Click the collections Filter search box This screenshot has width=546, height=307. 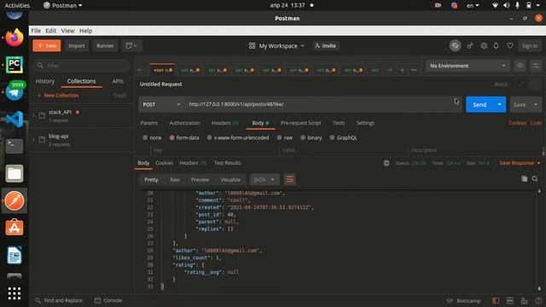pyautogui.click(x=82, y=66)
